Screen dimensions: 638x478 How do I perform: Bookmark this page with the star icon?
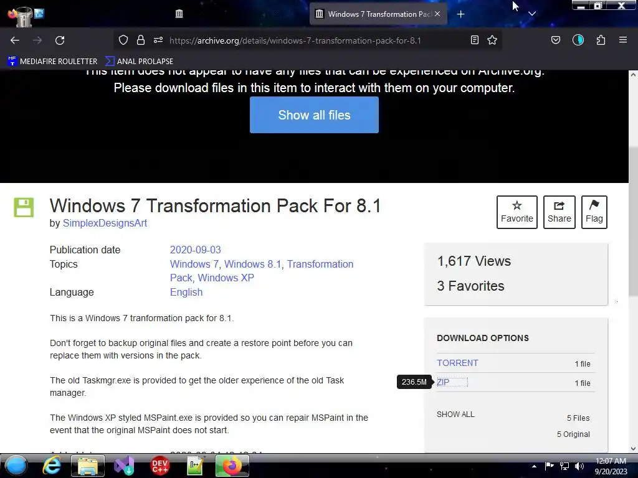point(492,40)
